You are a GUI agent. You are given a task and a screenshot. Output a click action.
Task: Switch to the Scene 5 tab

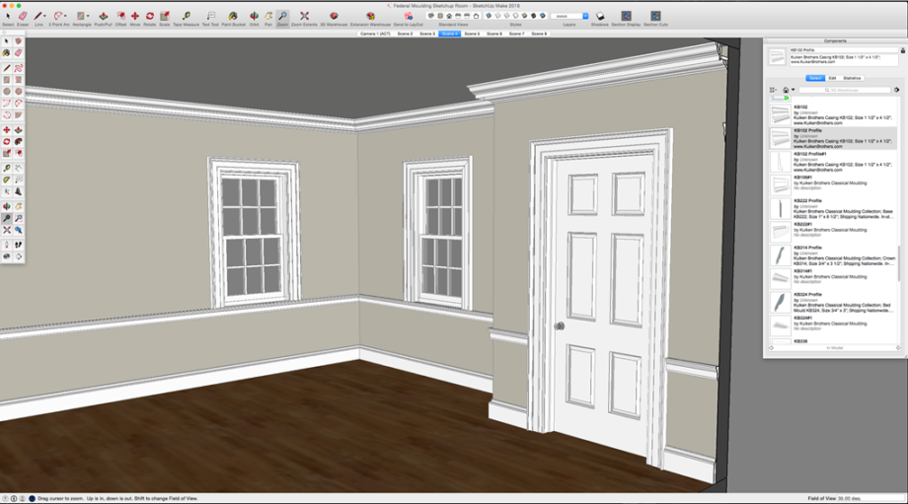point(472,34)
